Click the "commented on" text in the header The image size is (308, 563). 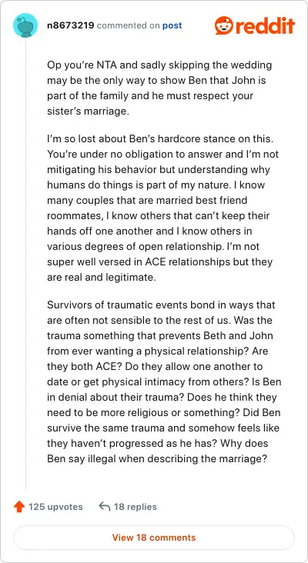click(x=129, y=26)
